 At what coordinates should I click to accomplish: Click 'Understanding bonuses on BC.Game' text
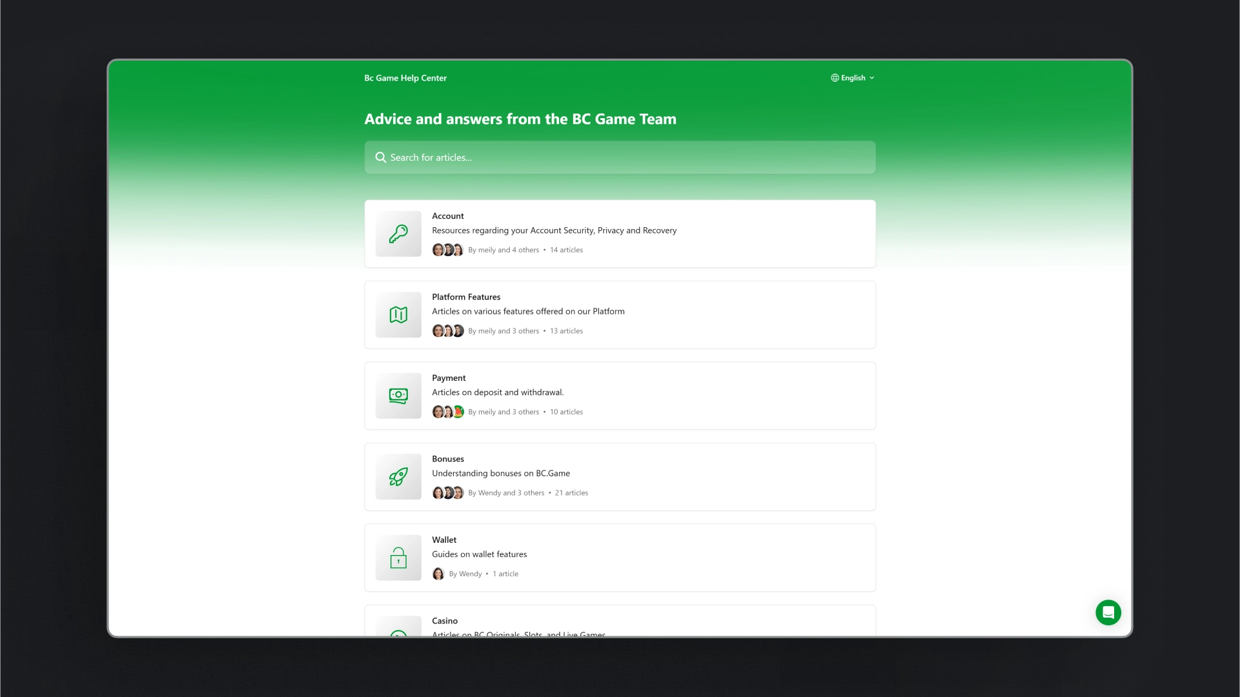(x=501, y=474)
